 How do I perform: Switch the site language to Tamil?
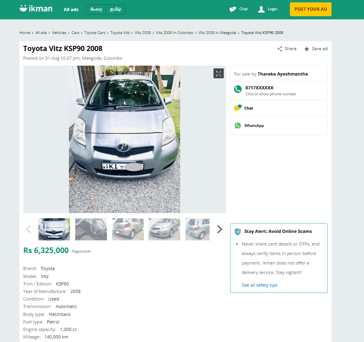[115, 9]
